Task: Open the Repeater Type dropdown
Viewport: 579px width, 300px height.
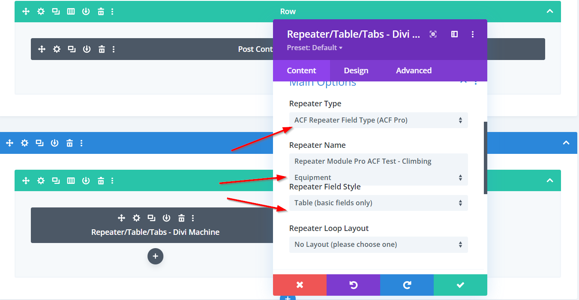Action: (x=378, y=120)
